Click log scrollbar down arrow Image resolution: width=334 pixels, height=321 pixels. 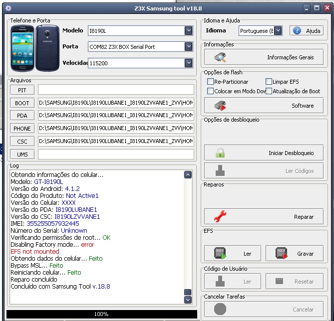(188, 300)
